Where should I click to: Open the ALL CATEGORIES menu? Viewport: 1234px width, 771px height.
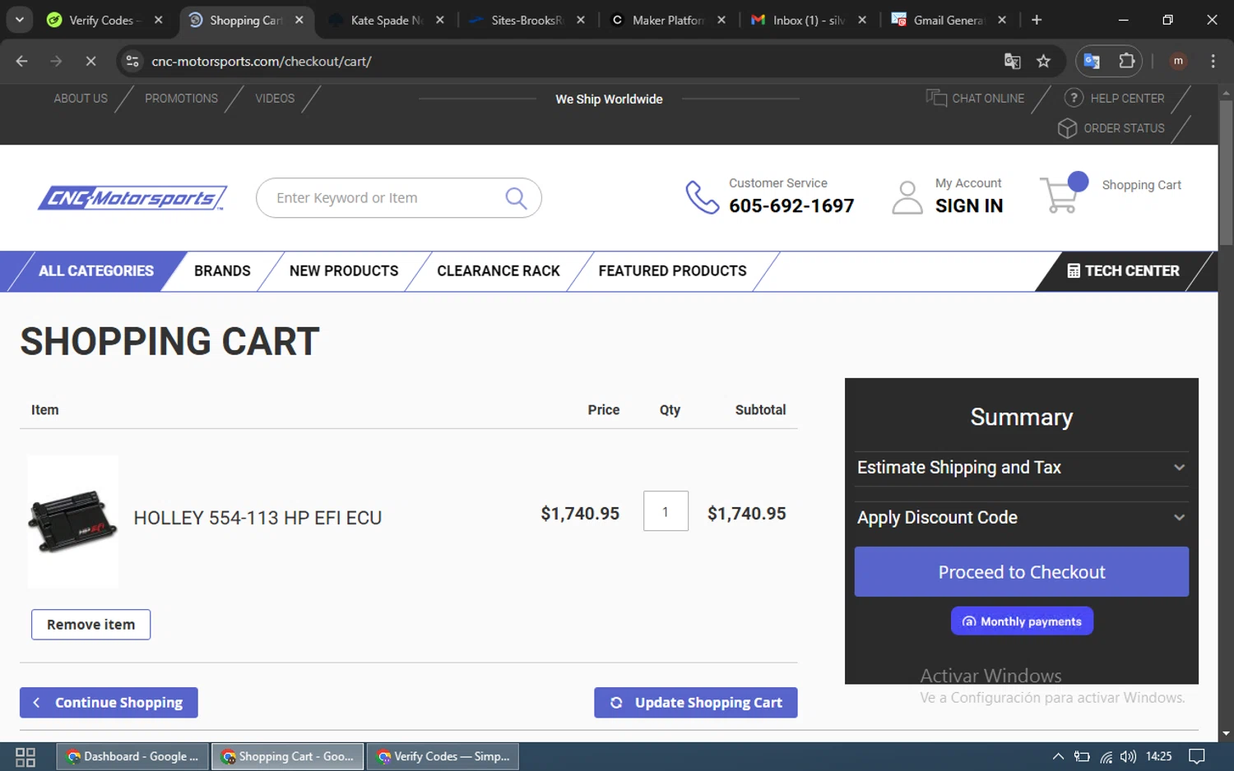coord(96,271)
